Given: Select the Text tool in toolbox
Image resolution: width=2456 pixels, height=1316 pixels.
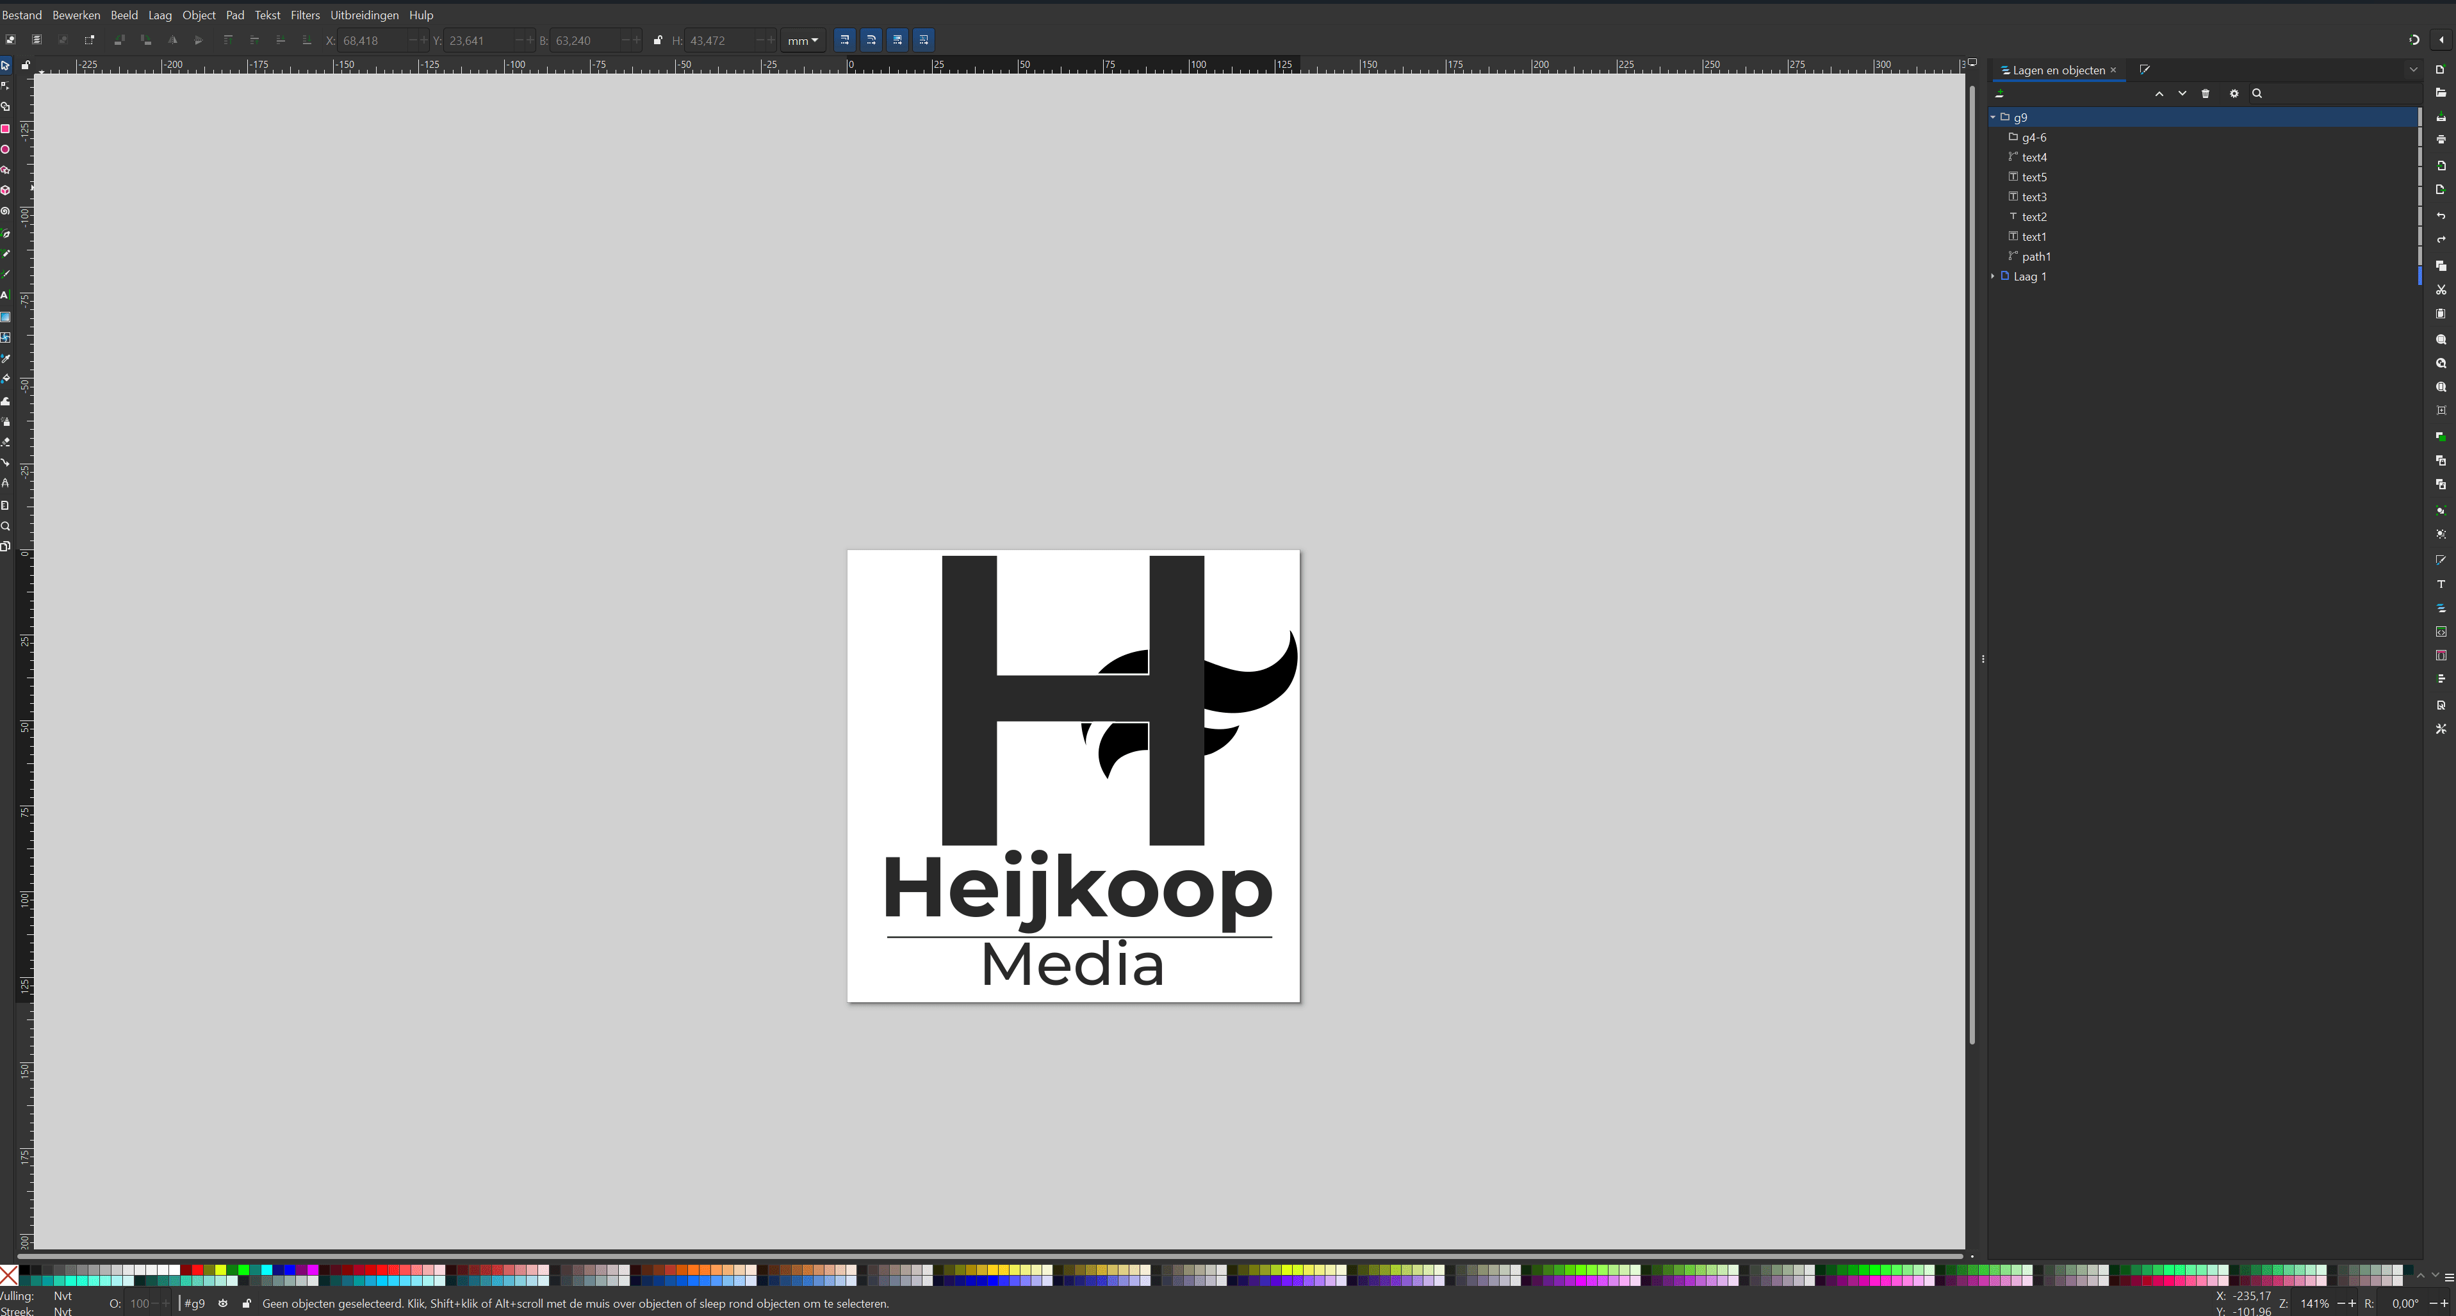Looking at the screenshot, I should 6,295.
